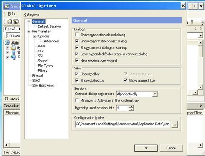
Task: Select SSL category in tree
Action: 40,56
